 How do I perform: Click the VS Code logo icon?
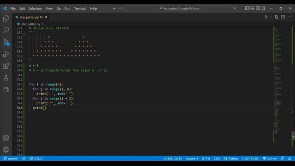tap(5, 8)
